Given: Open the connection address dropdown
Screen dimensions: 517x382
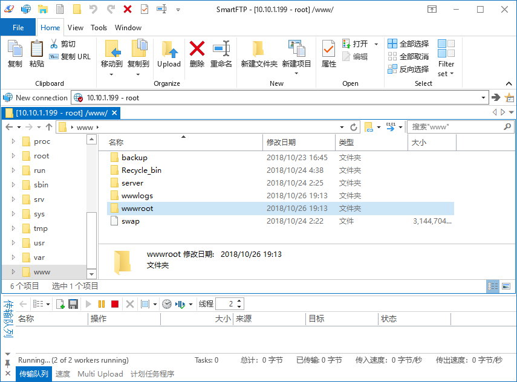Looking at the screenshot, I should click(483, 97).
